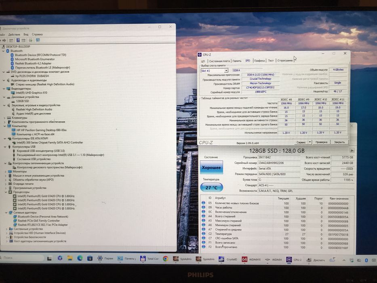Viewport: 377px width, 283px height.
Task: Switch to the ЦП tab in CPU-Z
Action: pyautogui.click(x=203, y=61)
